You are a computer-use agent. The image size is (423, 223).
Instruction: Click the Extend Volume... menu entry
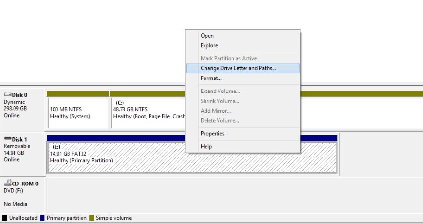pos(220,91)
